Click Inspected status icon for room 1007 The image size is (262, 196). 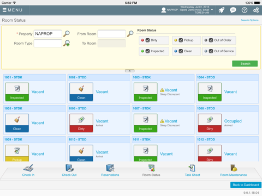[146, 123]
